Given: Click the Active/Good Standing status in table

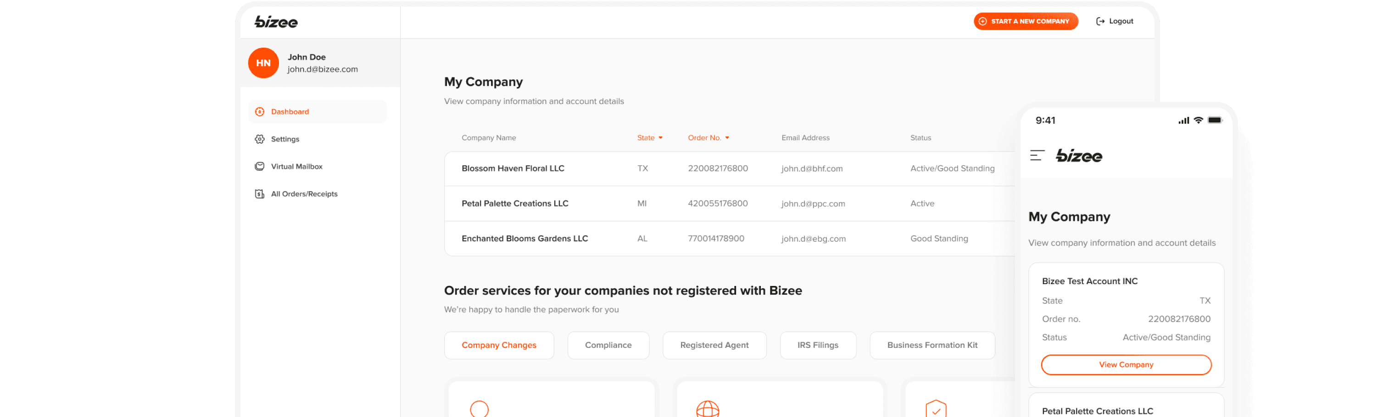Looking at the screenshot, I should tap(953, 169).
